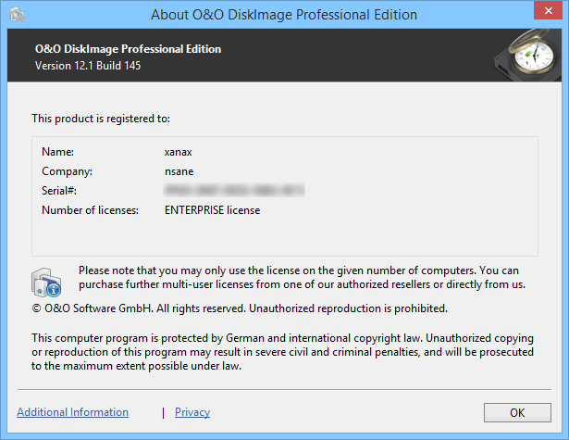This screenshot has height=440, width=569.
Task: Click the Name: field label
Action: click(57, 151)
